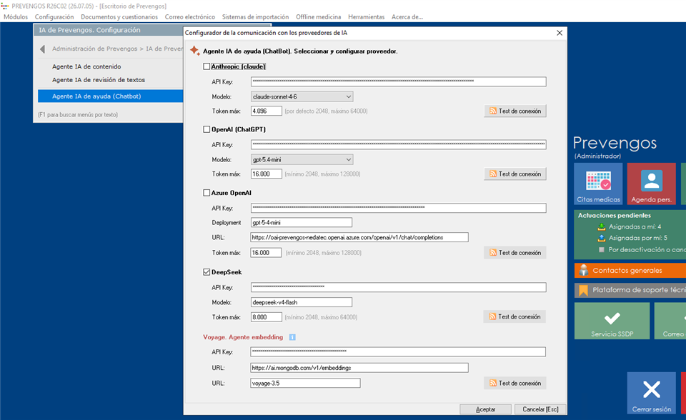Click the OpenAI Token máx field 16.000
The image size is (686, 420).
[267, 174]
